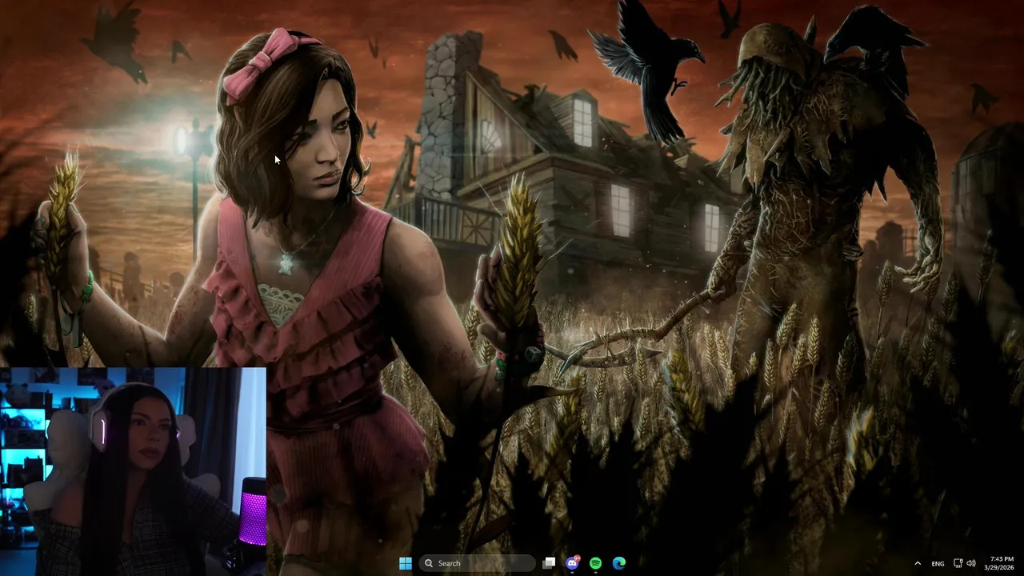Open network settings from the tray
Screen dimensions: 1024x576
958,563
